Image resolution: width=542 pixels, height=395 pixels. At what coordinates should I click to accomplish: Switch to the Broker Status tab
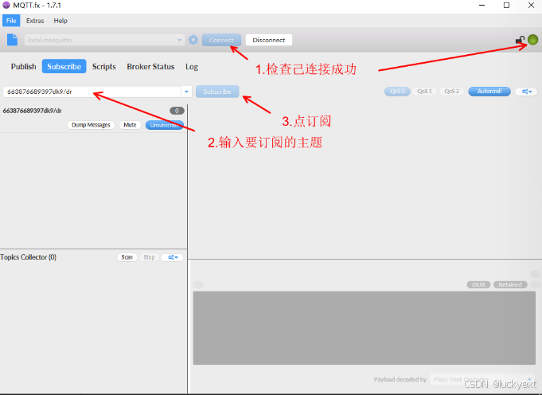150,66
